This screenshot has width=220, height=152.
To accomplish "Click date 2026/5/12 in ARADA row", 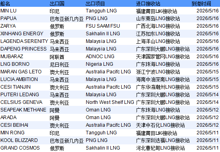I will pos(208,118).
